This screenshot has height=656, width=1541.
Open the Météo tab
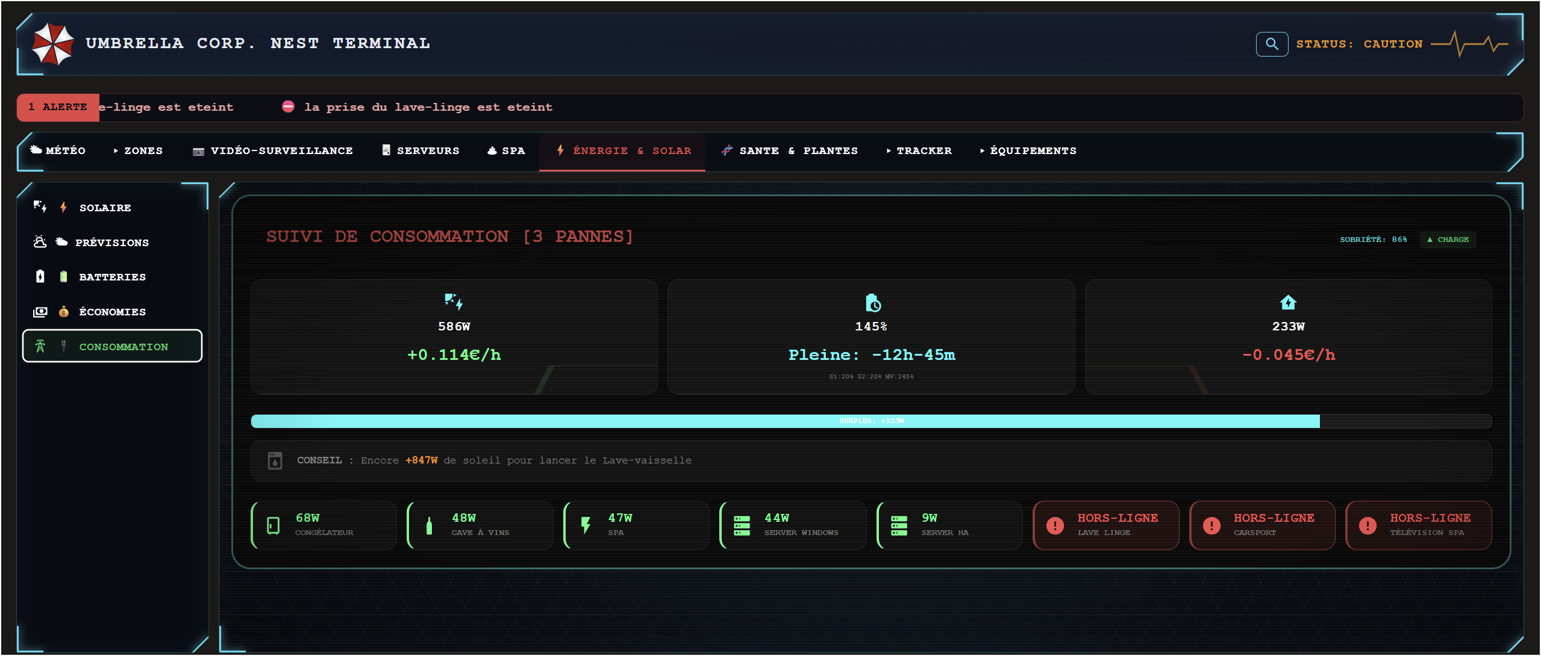(x=58, y=150)
